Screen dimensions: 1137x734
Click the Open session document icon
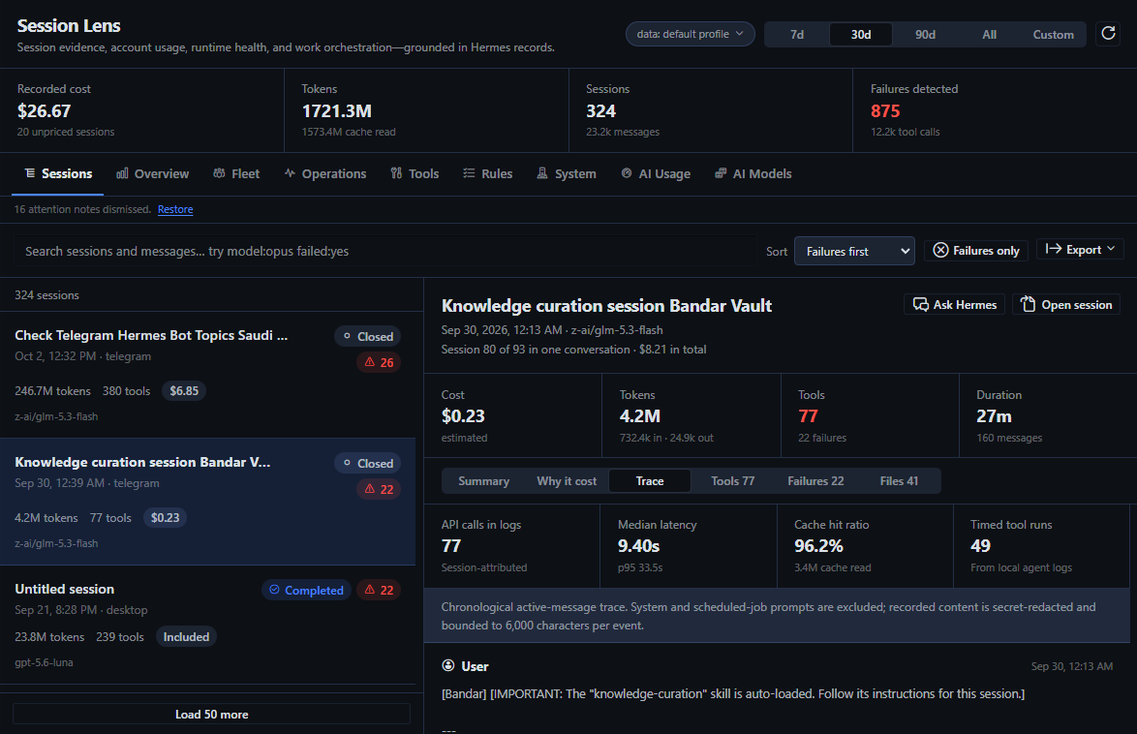point(1029,304)
